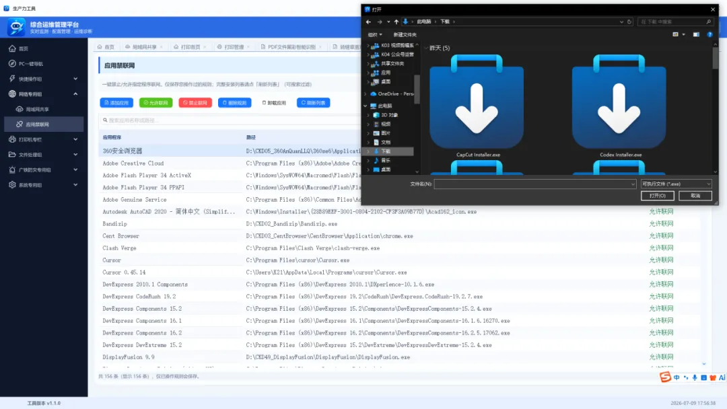Click the 卸载应用 button
Screen dimensions: 727x409
[274, 103]
